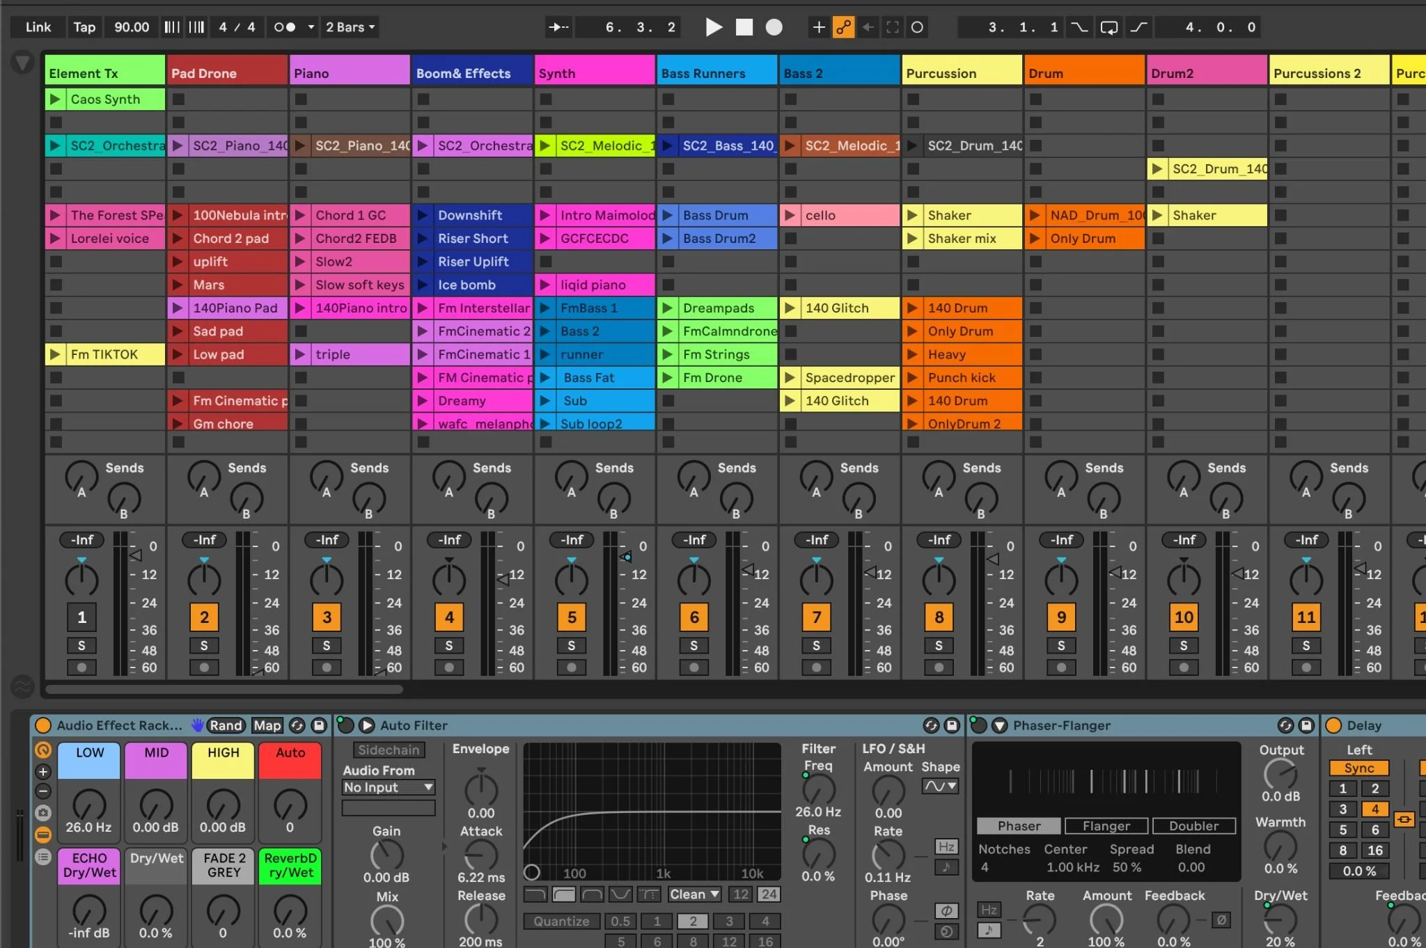1426x948 pixels.
Task: Click the Stop button in transport
Action: pyautogui.click(x=744, y=27)
